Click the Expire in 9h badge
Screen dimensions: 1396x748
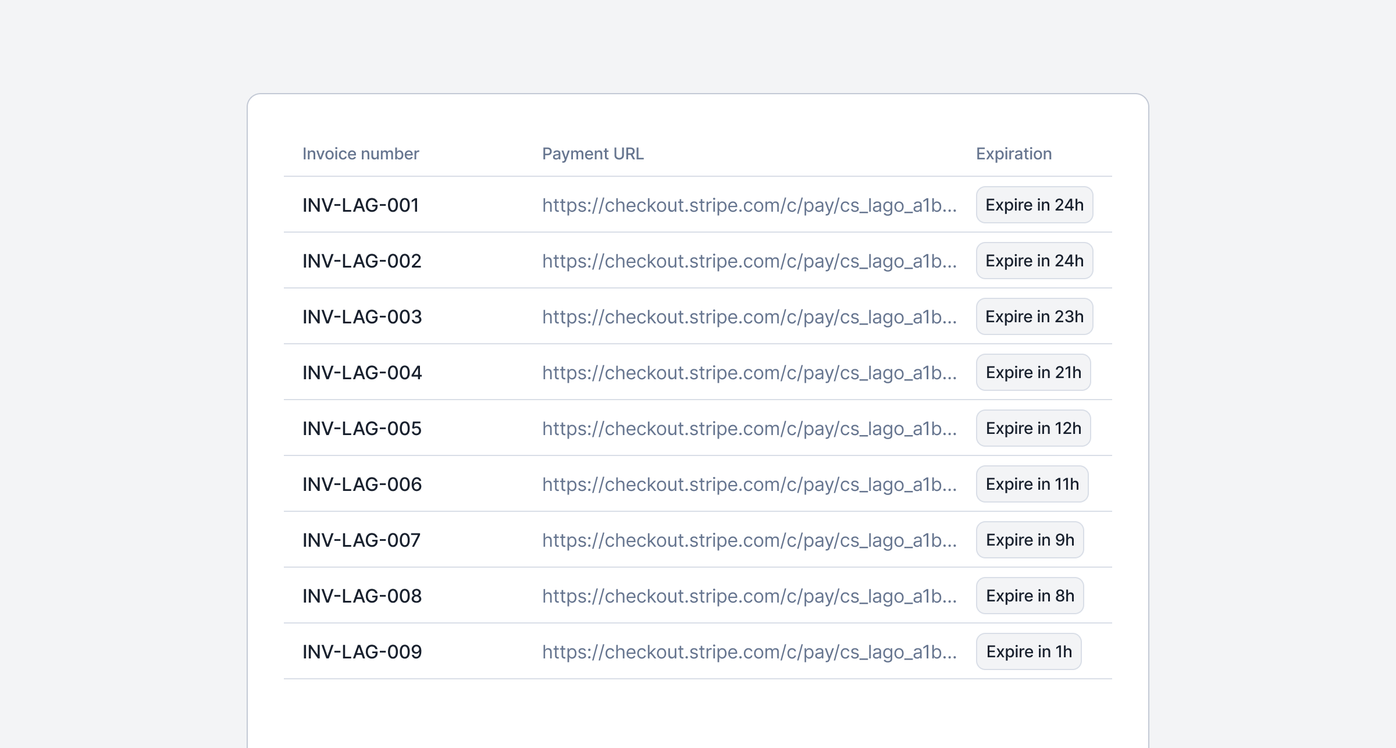pos(1030,540)
